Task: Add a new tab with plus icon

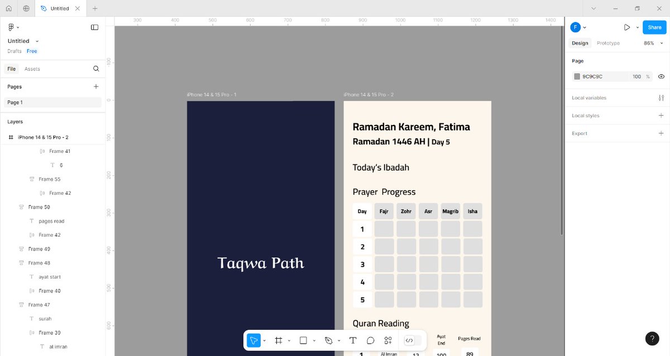Action: 95,8
